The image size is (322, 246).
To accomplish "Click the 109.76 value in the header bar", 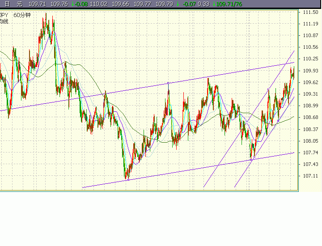I will tap(59, 4).
